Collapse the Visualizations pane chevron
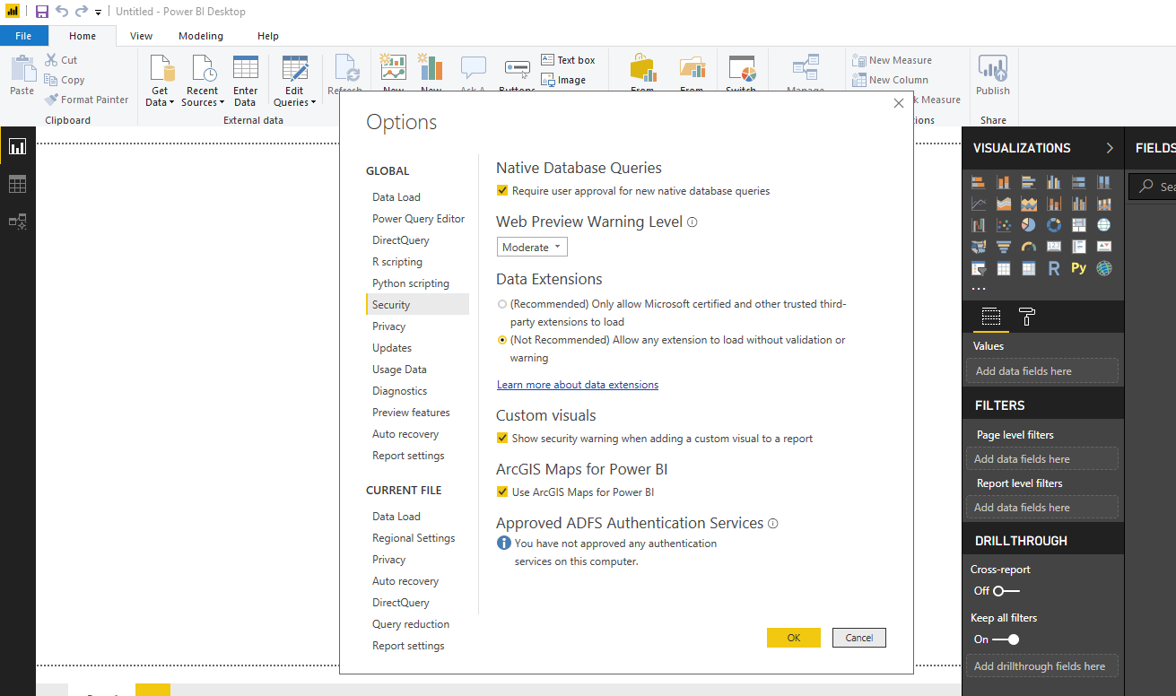Image resolution: width=1176 pixels, height=696 pixels. pyautogui.click(x=1110, y=148)
